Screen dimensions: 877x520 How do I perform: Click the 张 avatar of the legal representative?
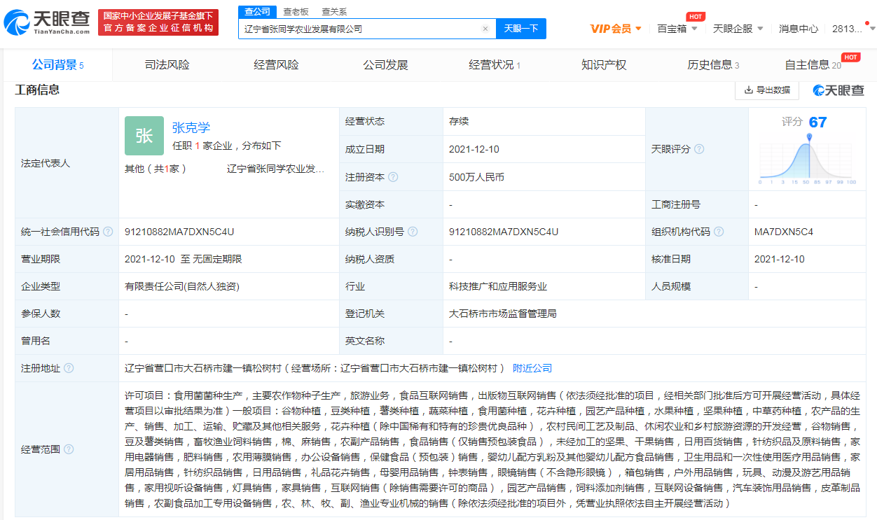(144, 136)
